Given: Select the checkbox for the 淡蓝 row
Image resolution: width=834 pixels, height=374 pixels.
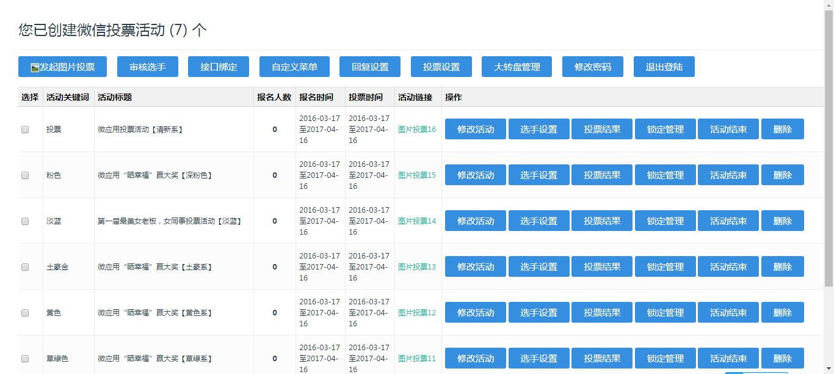Looking at the screenshot, I should [25, 221].
